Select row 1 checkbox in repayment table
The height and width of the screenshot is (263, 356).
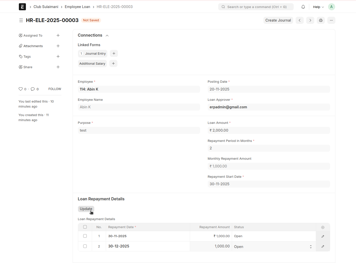point(85,236)
